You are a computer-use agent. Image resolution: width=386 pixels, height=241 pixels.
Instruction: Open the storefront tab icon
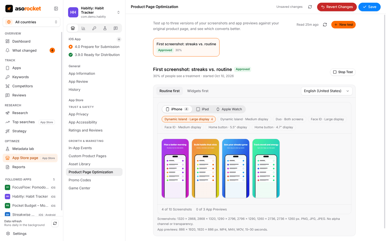(x=73, y=28)
